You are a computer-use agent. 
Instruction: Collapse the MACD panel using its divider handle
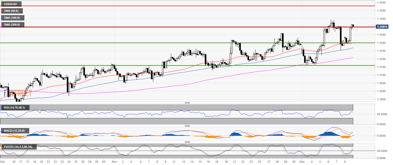click(187, 126)
